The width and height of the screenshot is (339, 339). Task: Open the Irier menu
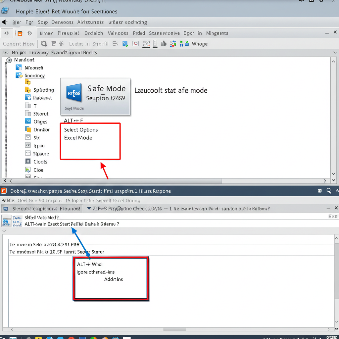click(x=17, y=22)
